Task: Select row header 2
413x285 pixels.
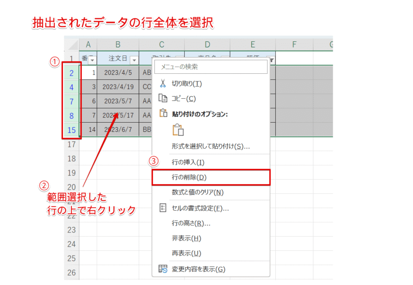Action: click(71, 73)
